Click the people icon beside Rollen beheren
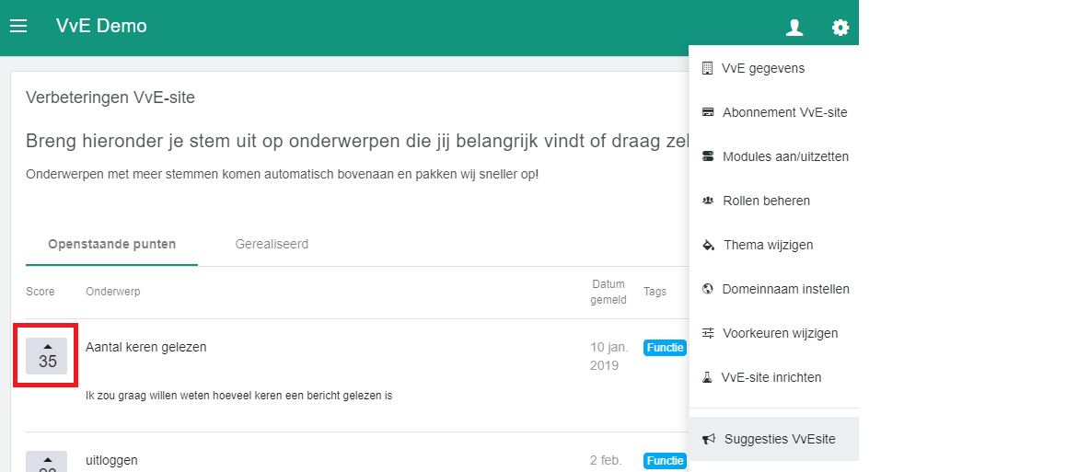Viewport: 1066px width, 472px height. (708, 201)
